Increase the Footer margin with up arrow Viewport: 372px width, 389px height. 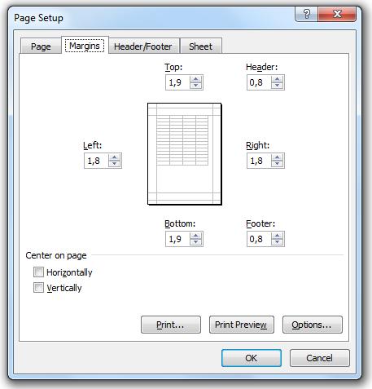tap(277, 236)
